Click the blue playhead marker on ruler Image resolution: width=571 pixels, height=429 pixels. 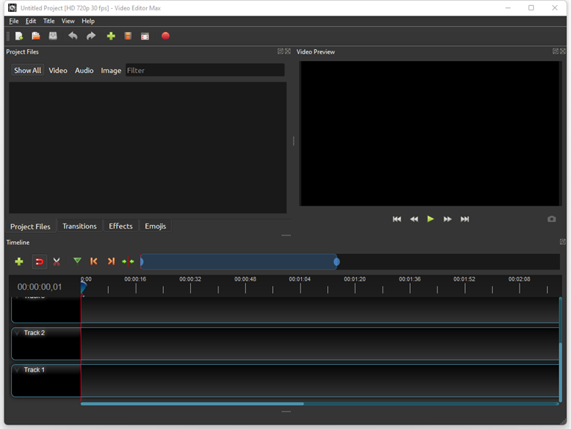[83, 287]
